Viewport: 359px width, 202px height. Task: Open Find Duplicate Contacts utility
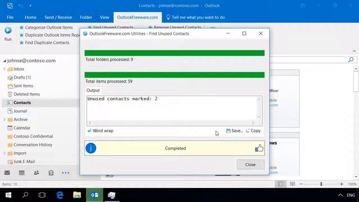44,43
